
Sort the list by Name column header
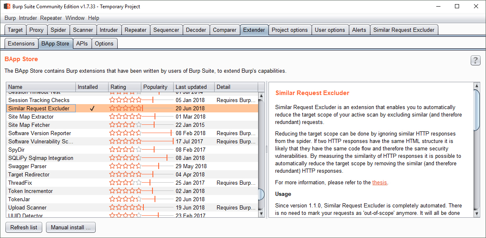tap(41, 87)
